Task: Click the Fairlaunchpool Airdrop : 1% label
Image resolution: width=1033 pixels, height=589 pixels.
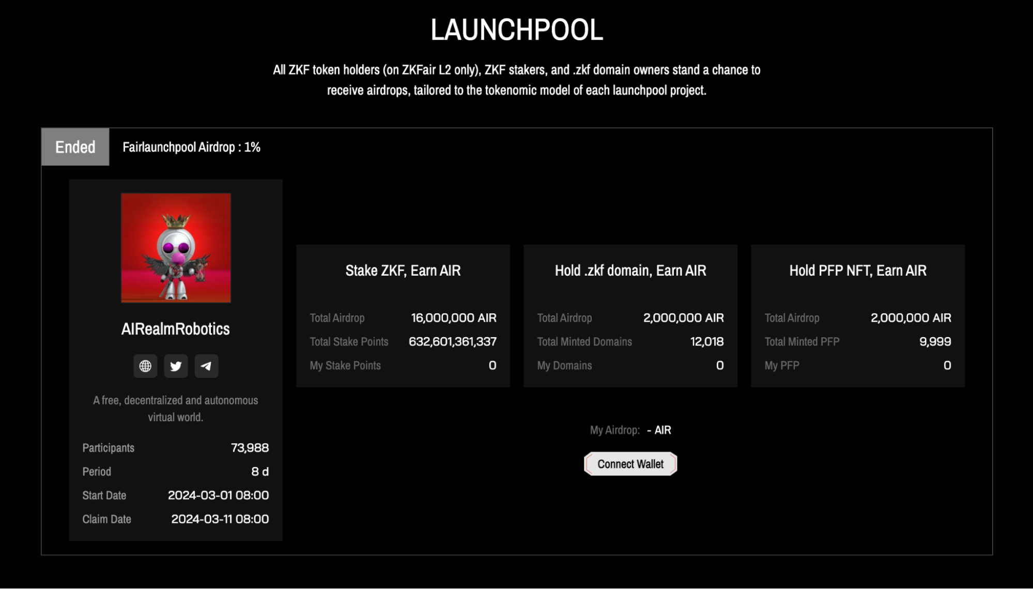Action: pyautogui.click(x=191, y=147)
